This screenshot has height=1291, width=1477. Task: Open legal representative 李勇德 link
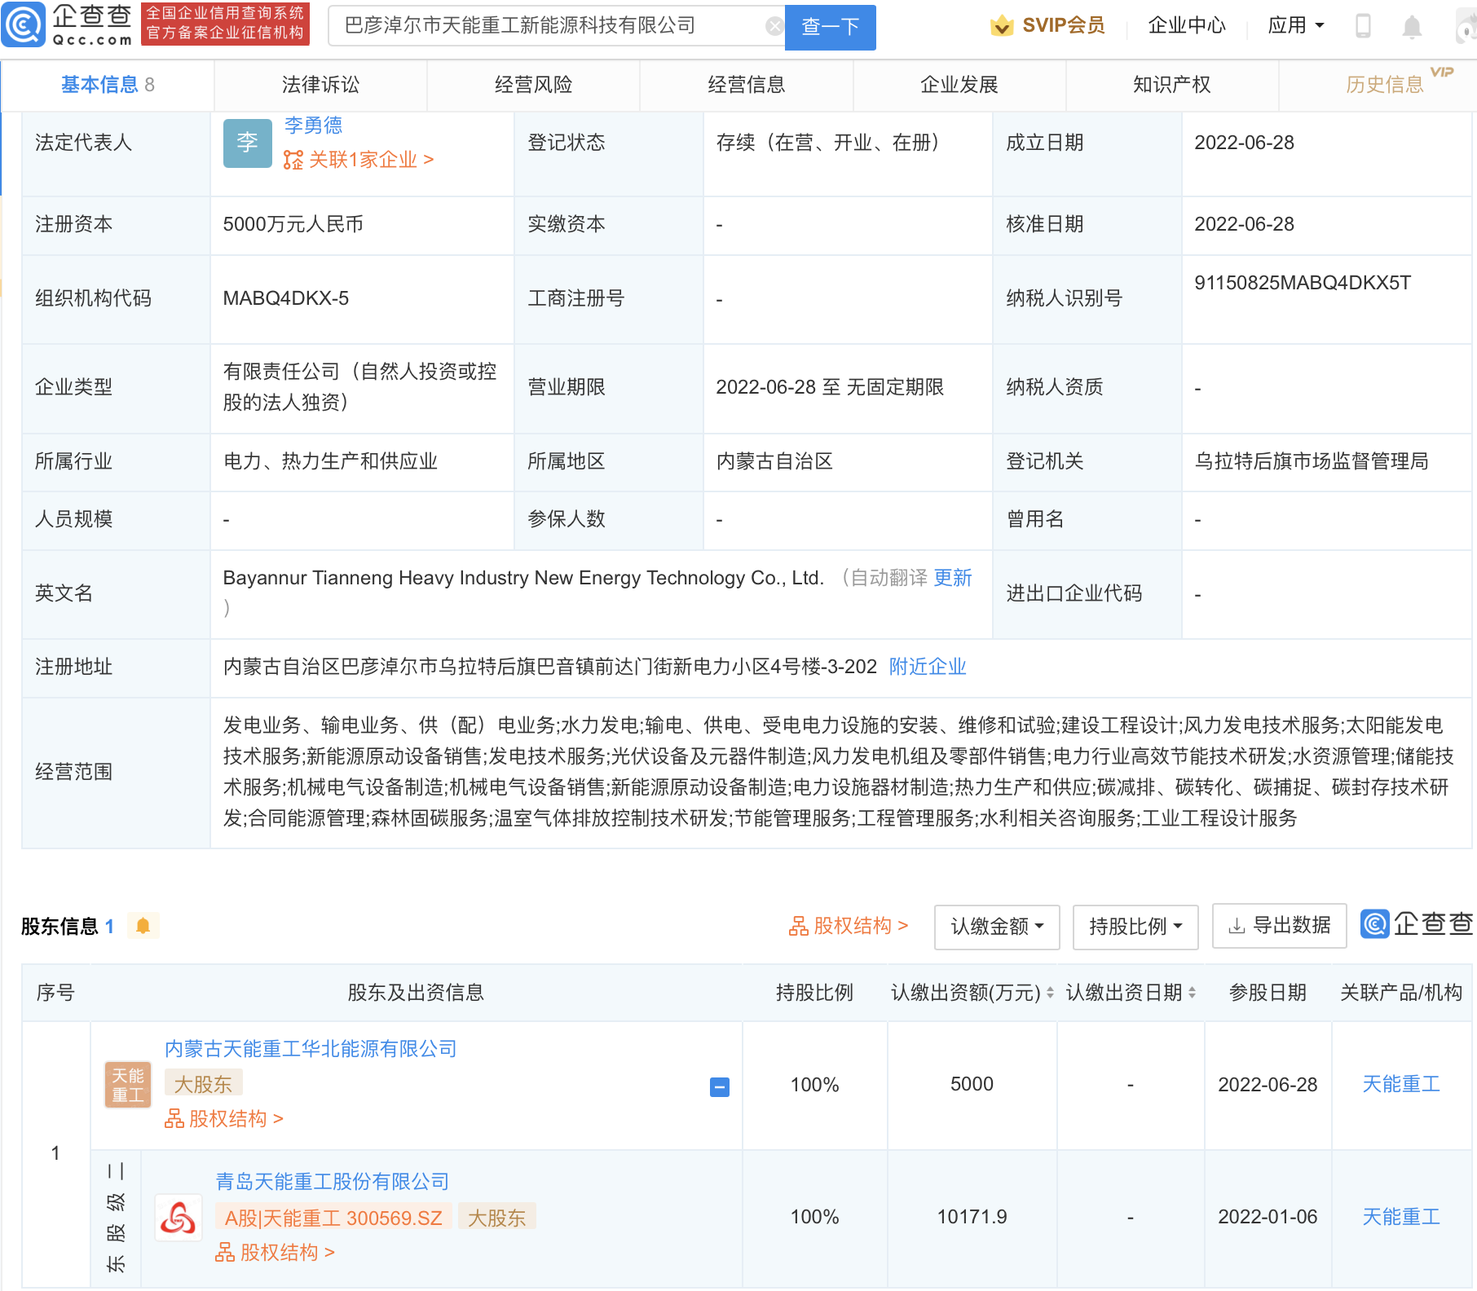313,126
